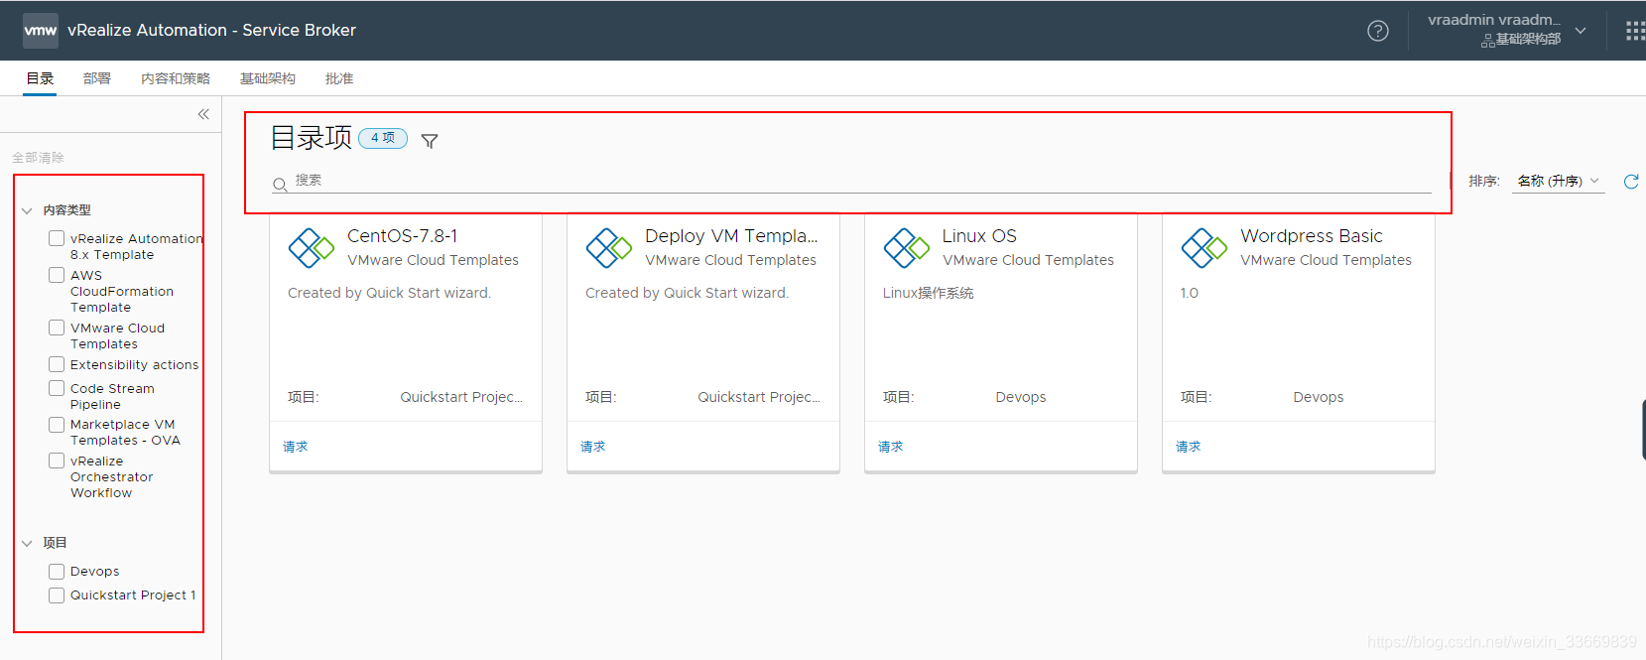Viewport: 1646px width, 660px height.
Task: Switch to the 批准 tab
Action: pos(339,78)
